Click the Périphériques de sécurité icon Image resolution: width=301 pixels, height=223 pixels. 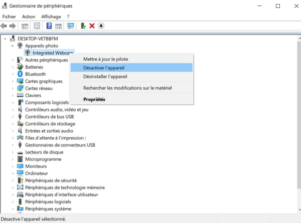point(20,180)
